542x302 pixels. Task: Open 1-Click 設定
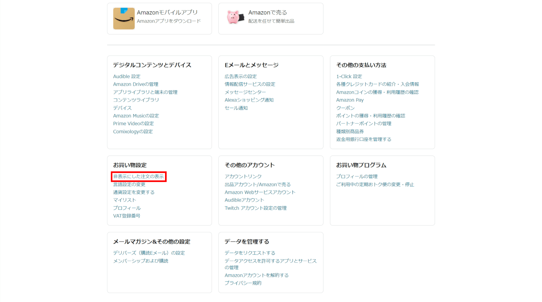click(349, 76)
